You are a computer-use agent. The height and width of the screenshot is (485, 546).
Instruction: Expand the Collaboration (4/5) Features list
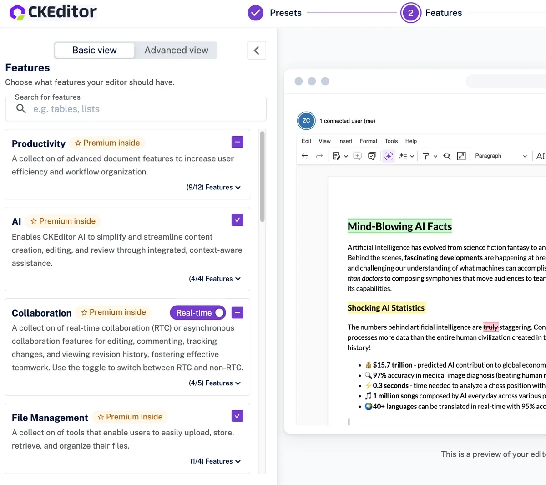pyautogui.click(x=215, y=383)
